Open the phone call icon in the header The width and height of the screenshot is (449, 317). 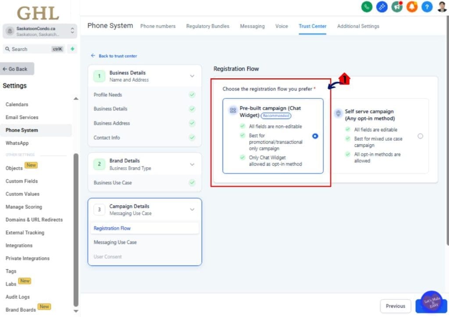(367, 7)
